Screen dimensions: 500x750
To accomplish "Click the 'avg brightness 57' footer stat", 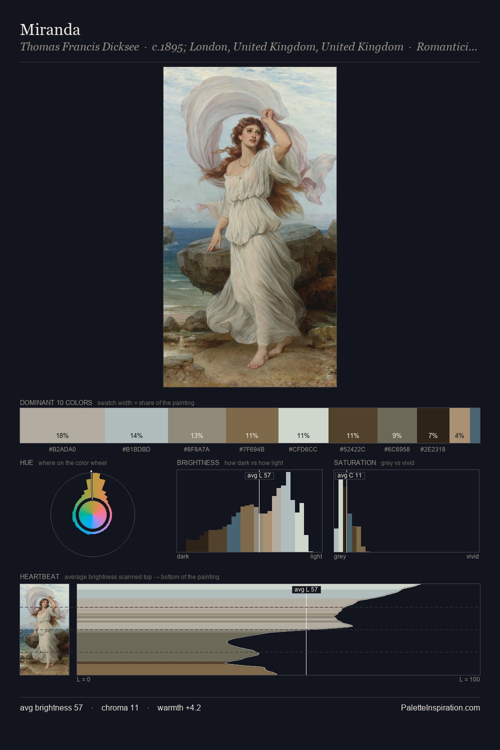I will tap(51, 707).
